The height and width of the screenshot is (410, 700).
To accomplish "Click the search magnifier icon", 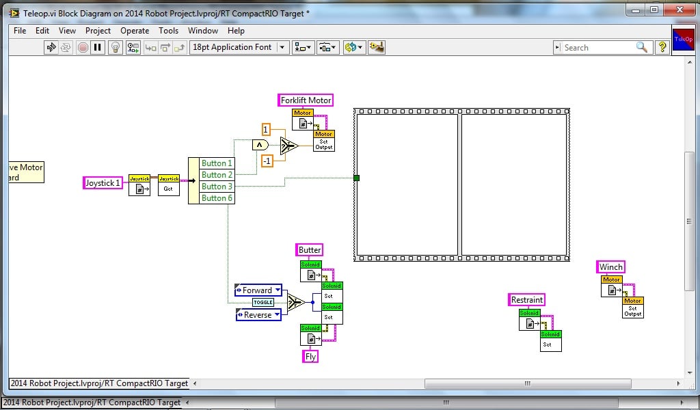I will tap(641, 47).
